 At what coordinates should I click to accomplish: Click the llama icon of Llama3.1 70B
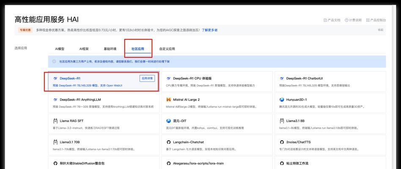point(55,142)
